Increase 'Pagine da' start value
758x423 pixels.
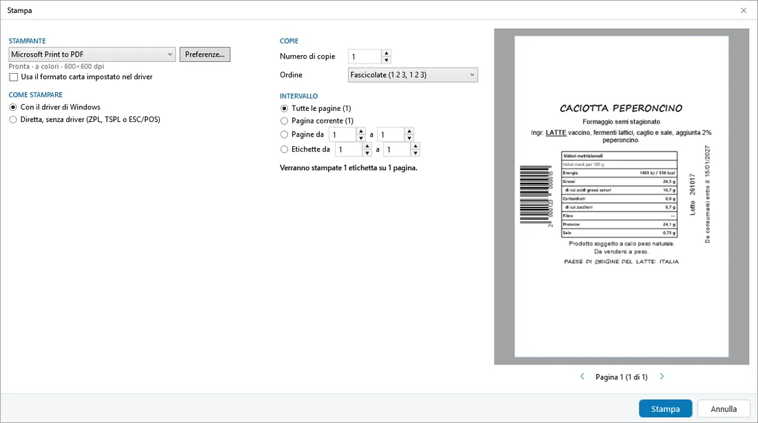(x=360, y=131)
